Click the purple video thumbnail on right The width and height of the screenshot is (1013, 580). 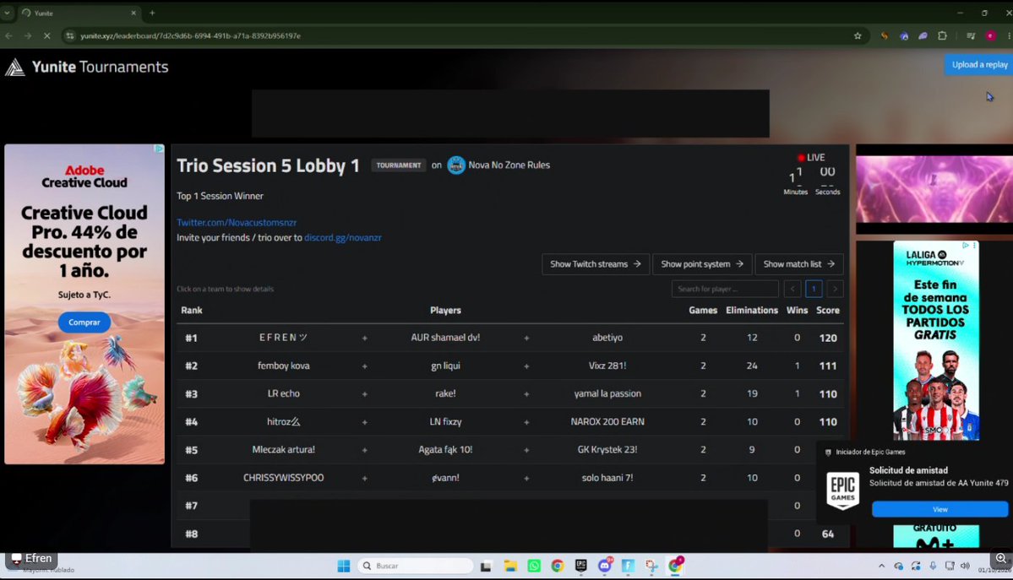[x=934, y=189]
